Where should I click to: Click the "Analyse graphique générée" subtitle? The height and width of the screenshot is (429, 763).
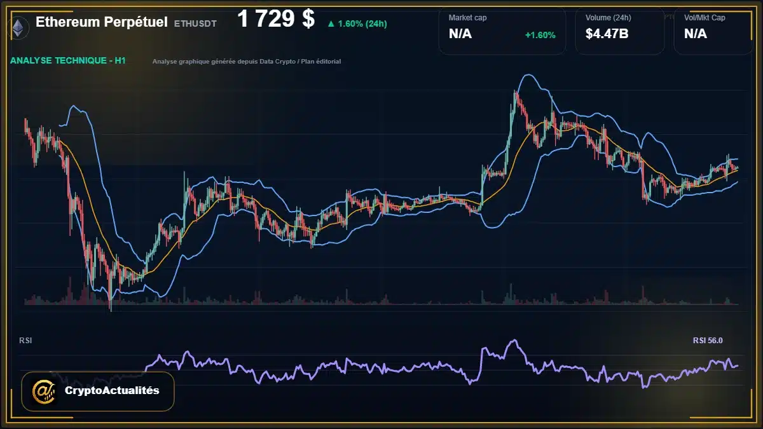(x=247, y=62)
